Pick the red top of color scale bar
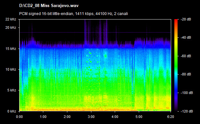 [x=176, y=20]
